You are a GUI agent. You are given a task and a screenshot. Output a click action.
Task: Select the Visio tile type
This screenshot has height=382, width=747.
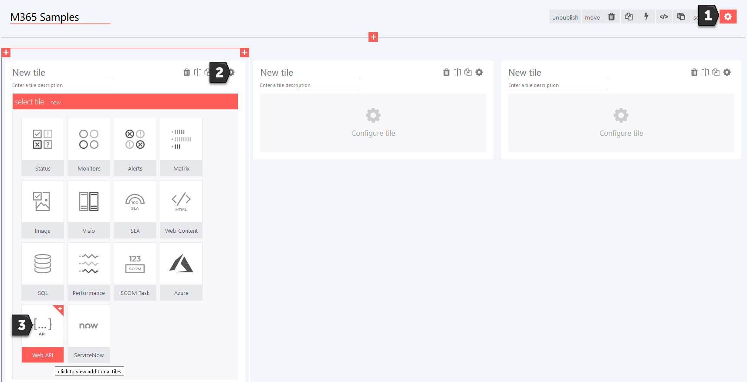click(x=89, y=209)
